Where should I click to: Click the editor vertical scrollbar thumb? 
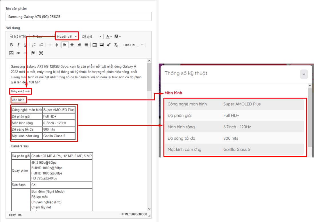149,77
